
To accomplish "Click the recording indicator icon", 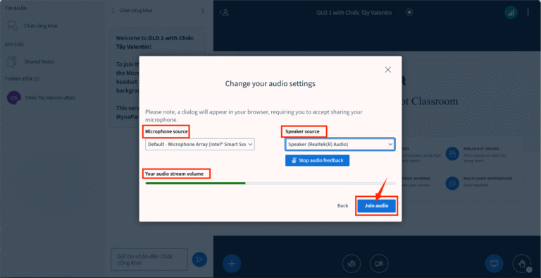I will 409,13.
